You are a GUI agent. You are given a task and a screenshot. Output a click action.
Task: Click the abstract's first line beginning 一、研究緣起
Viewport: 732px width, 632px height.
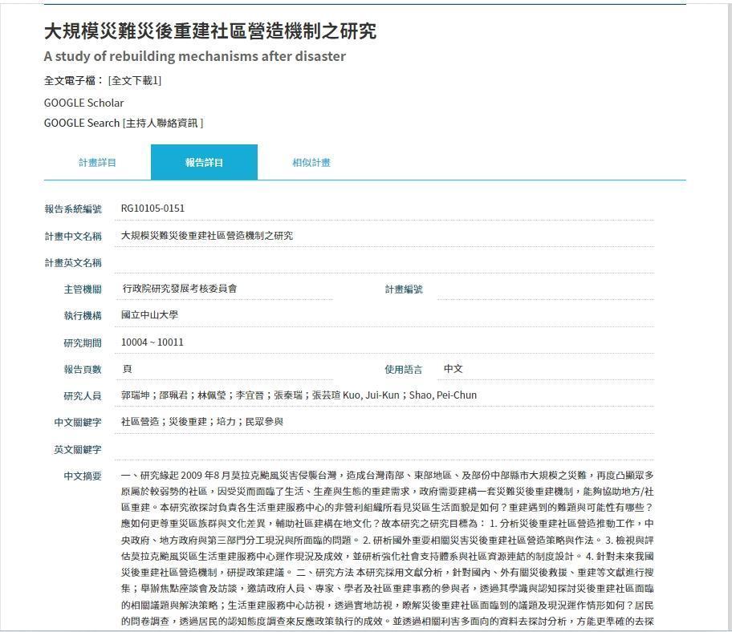pos(387,476)
